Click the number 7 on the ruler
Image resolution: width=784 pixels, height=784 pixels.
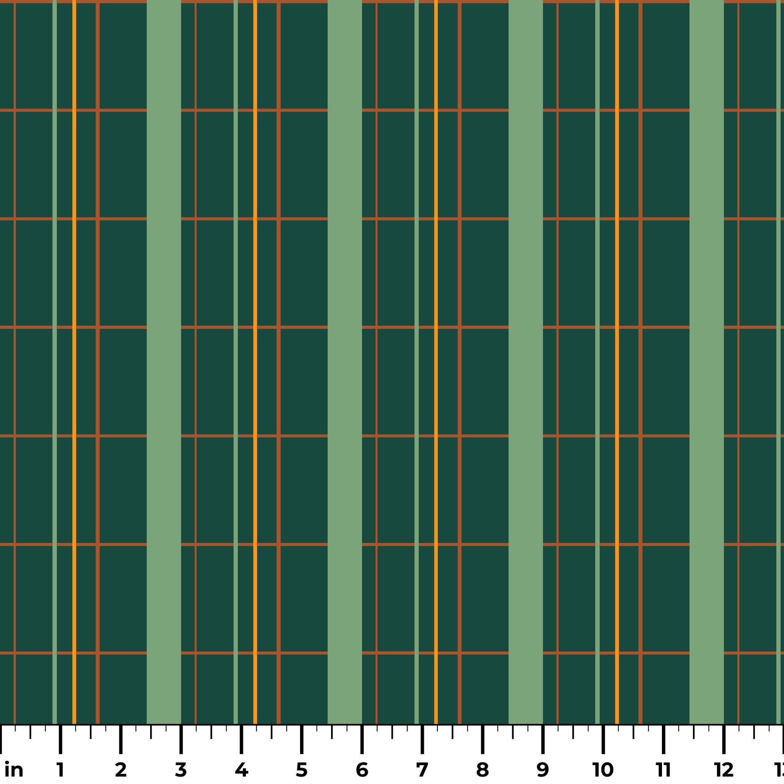422,769
